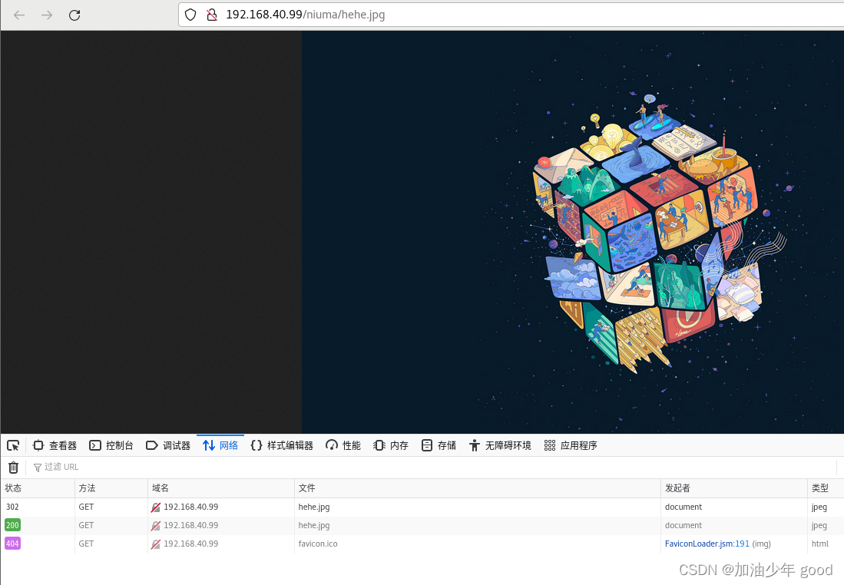Clear network log with the trash icon
Screen dimensions: 844x585
point(14,467)
